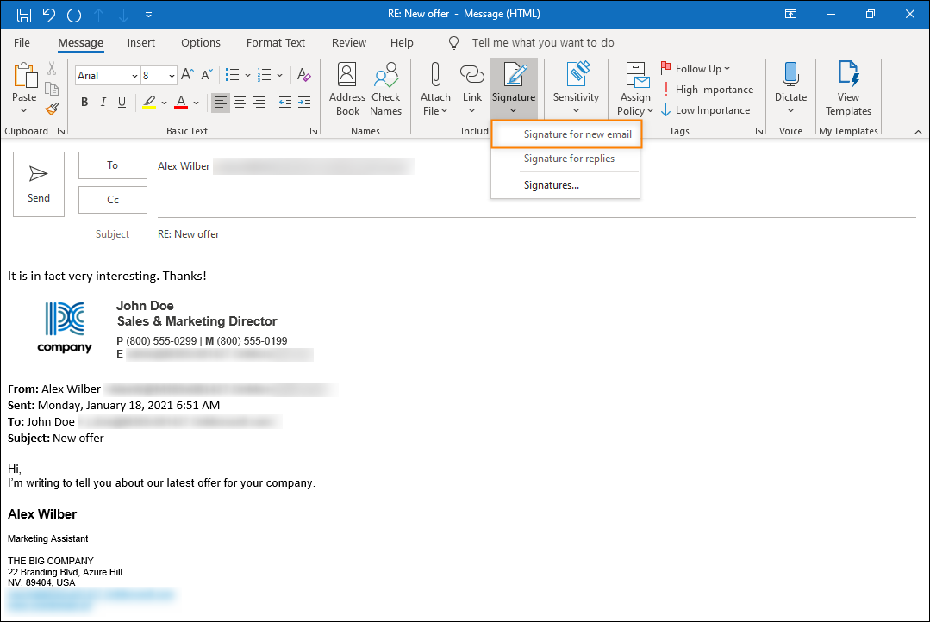Select the Attach File icon
Screen dimensions: 930x622
click(x=435, y=86)
